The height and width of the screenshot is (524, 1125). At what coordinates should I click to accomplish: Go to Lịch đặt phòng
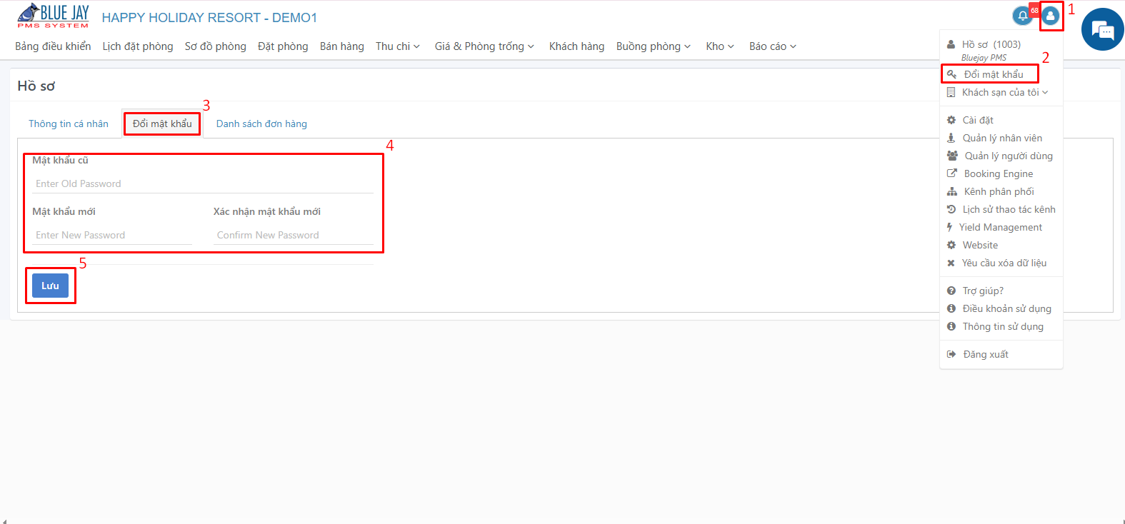(138, 46)
